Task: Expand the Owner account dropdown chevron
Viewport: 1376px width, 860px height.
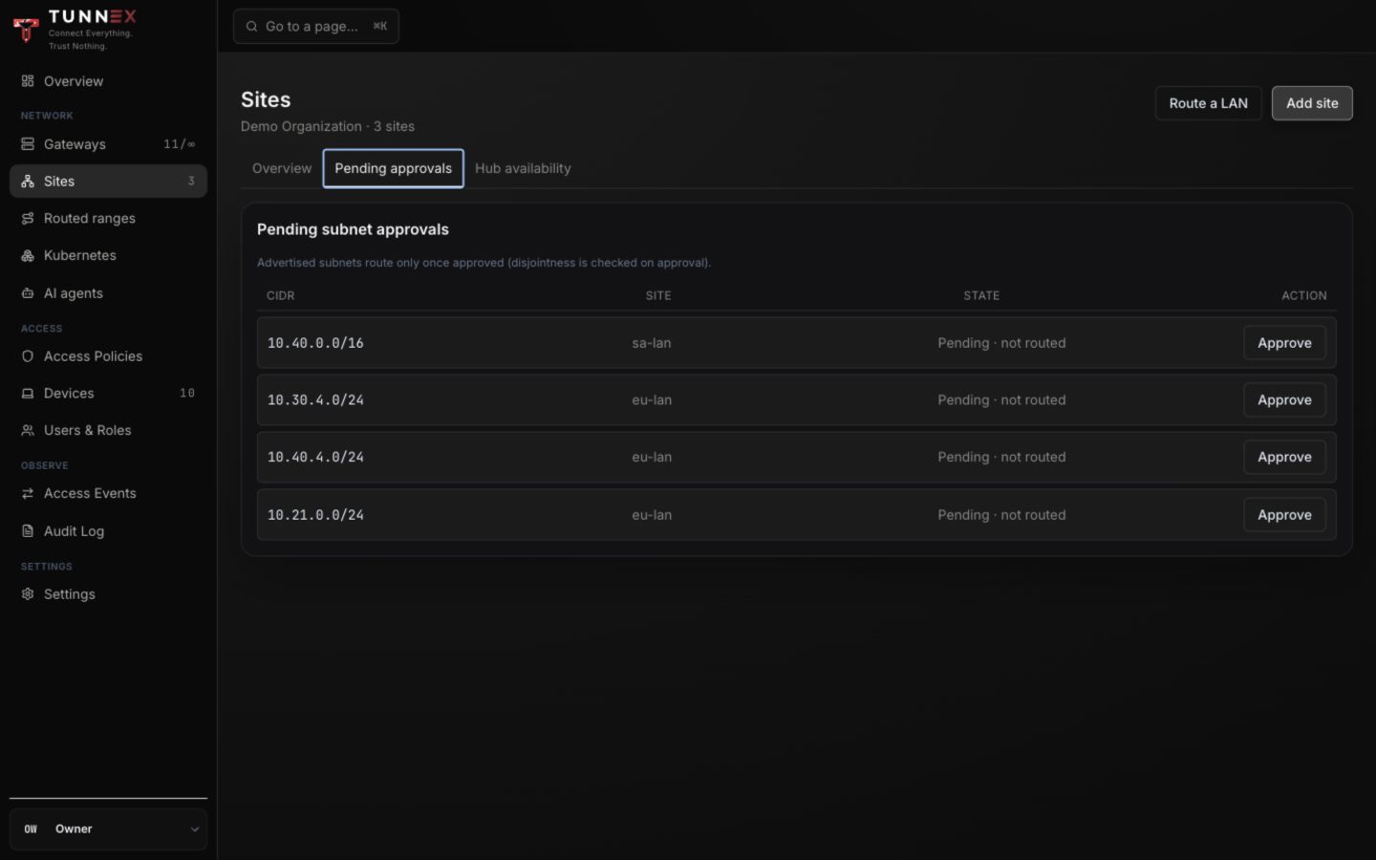Action: [x=194, y=829]
